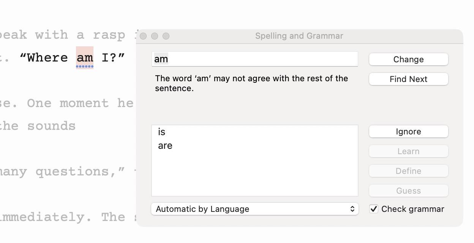The height and width of the screenshot is (243, 474).
Task: Disable the Check grammar checkbox
Action: [373, 209]
